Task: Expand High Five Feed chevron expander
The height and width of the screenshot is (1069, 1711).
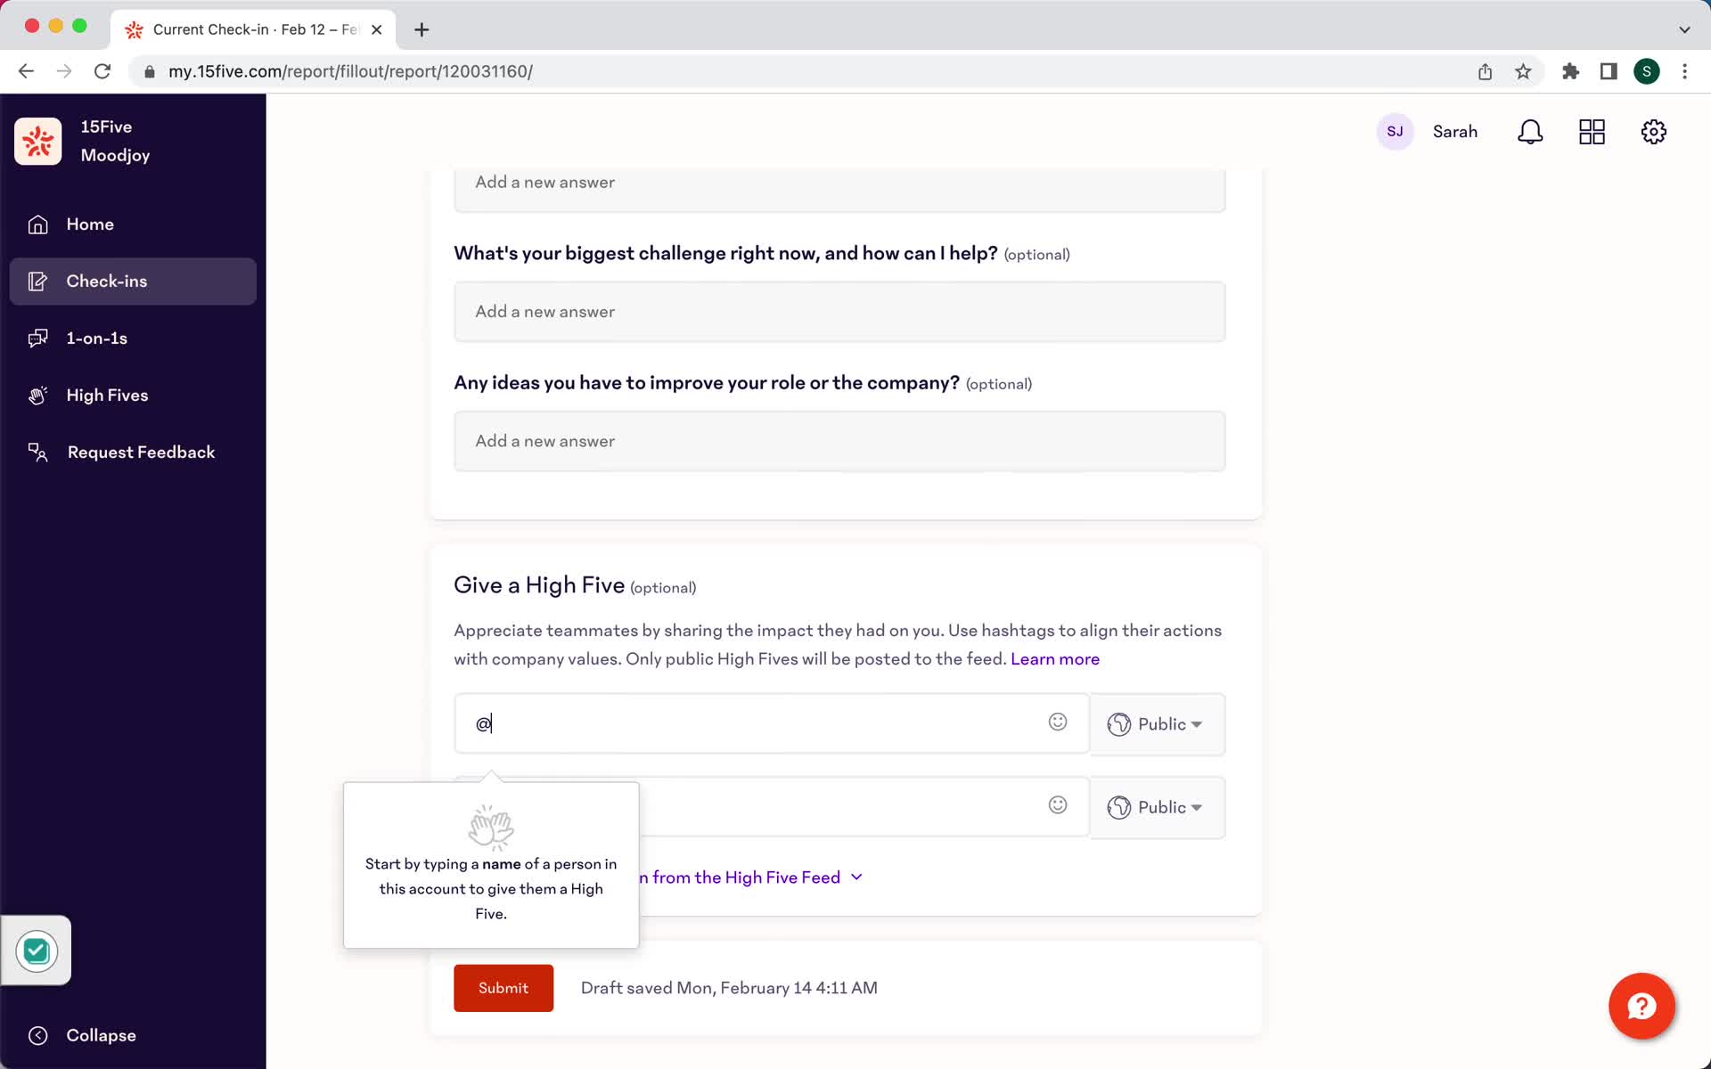Action: tap(858, 877)
